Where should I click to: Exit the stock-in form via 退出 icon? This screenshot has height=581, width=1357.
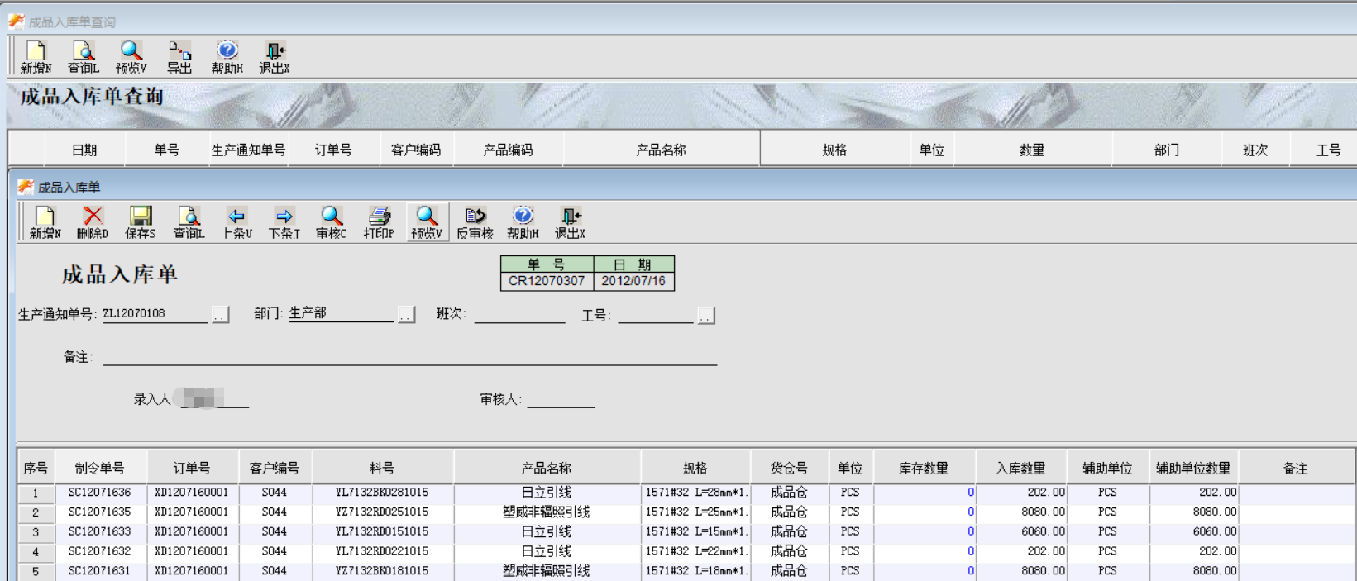(570, 221)
